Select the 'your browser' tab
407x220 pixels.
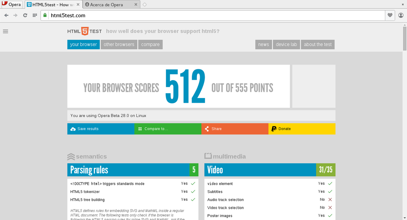pyautogui.click(x=83, y=44)
